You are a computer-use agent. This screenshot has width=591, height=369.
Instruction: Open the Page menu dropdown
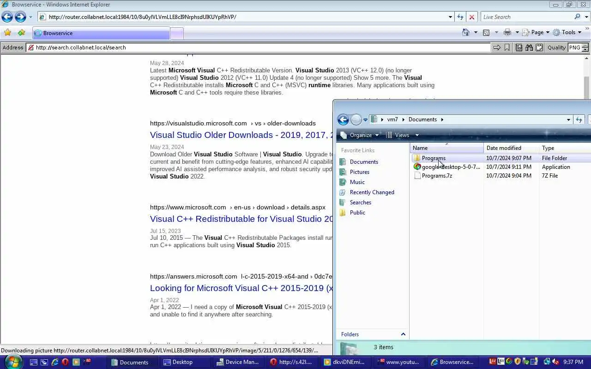pos(535,32)
